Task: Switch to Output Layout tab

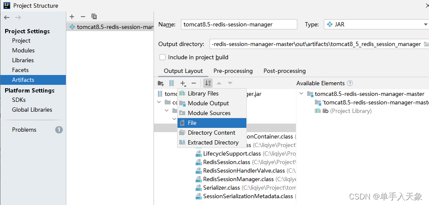Action: click(x=183, y=71)
